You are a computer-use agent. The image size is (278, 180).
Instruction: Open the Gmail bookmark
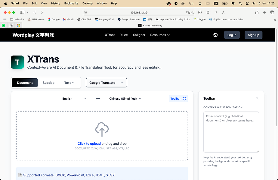(68, 19)
